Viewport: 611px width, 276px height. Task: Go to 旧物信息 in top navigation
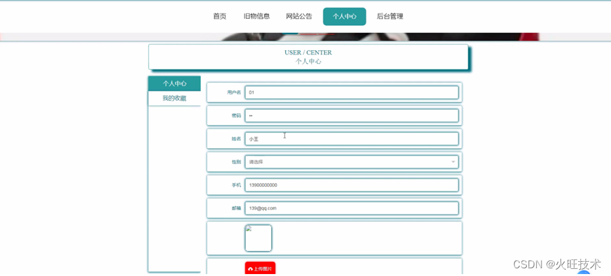pyautogui.click(x=256, y=16)
